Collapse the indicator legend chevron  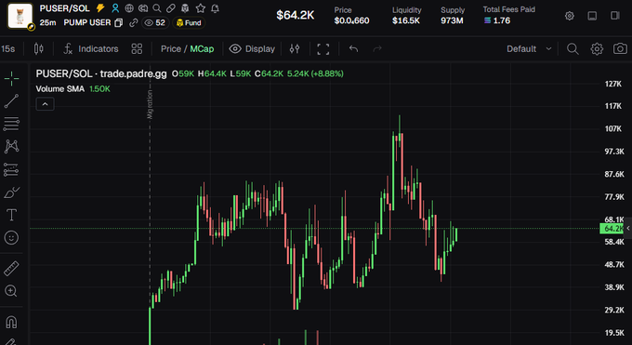46,104
